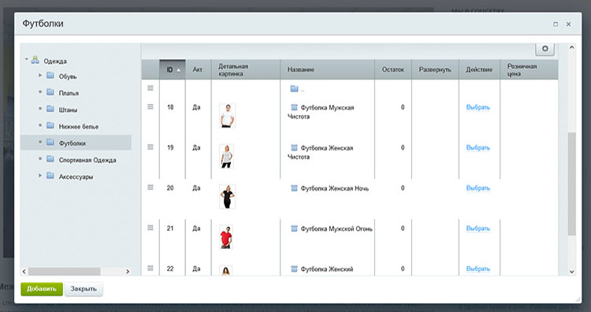Sort by the ID column header
Viewport: 591px width, 312px height.
pyautogui.click(x=173, y=69)
